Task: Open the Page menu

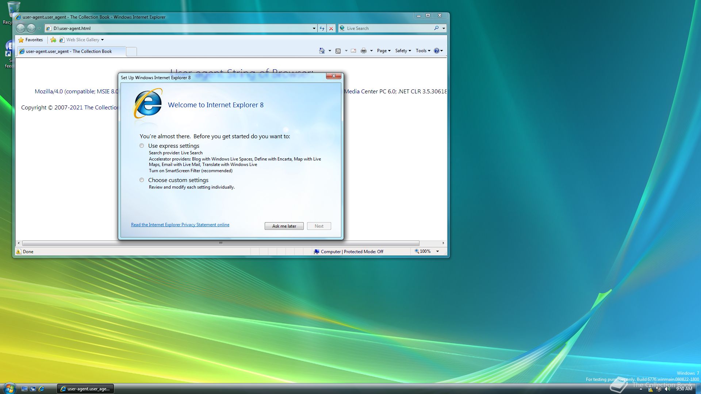Action: coord(384,51)
